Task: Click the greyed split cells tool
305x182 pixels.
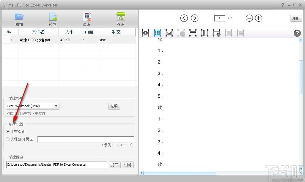Action: (x=240, y=33)
